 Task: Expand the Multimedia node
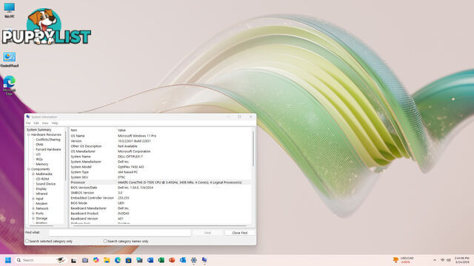pyautogui.click(x=33, y=174)
